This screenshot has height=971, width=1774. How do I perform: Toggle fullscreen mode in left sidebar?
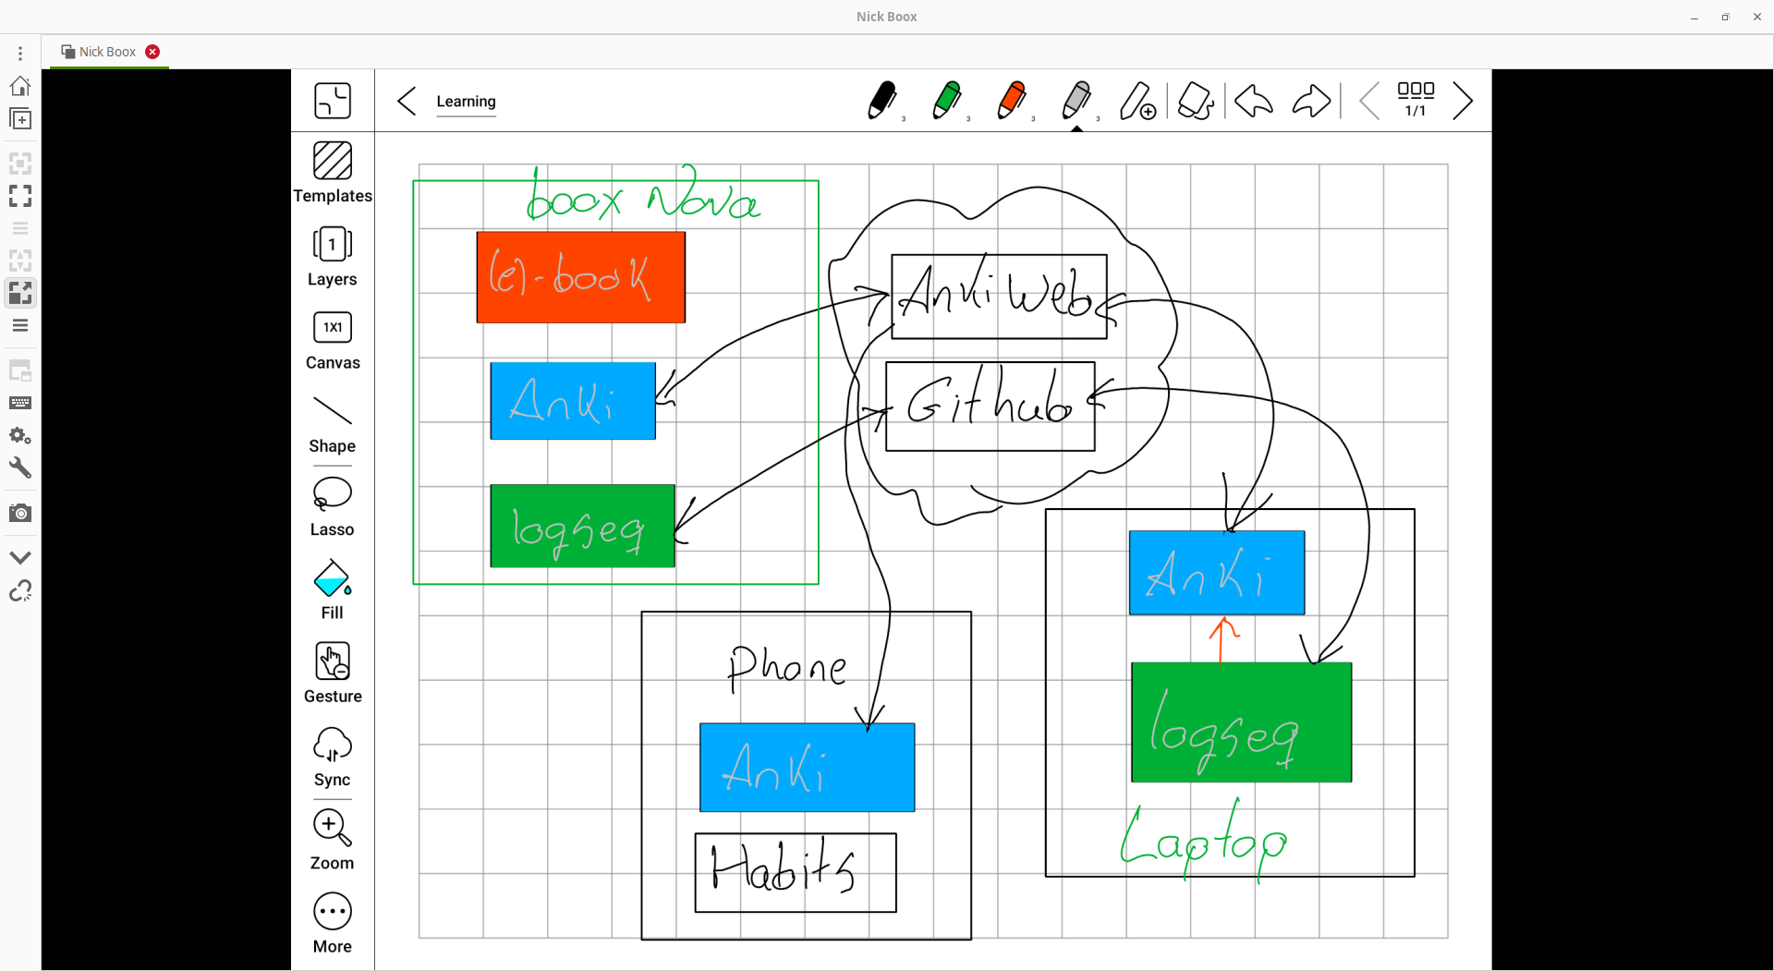tap(20, 196)
